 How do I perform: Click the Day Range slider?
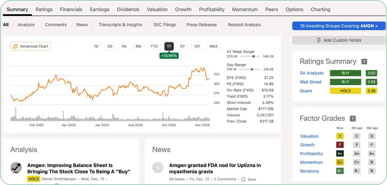coord(250,69)
